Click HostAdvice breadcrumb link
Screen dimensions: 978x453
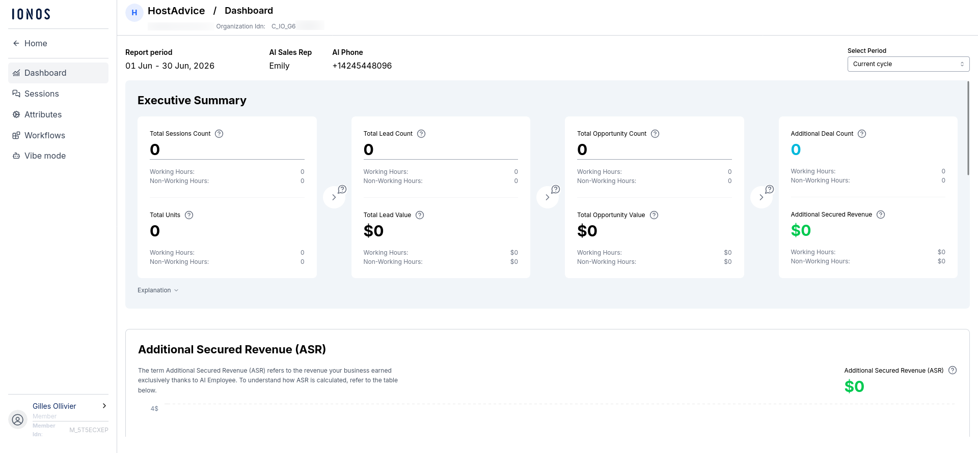176,11
